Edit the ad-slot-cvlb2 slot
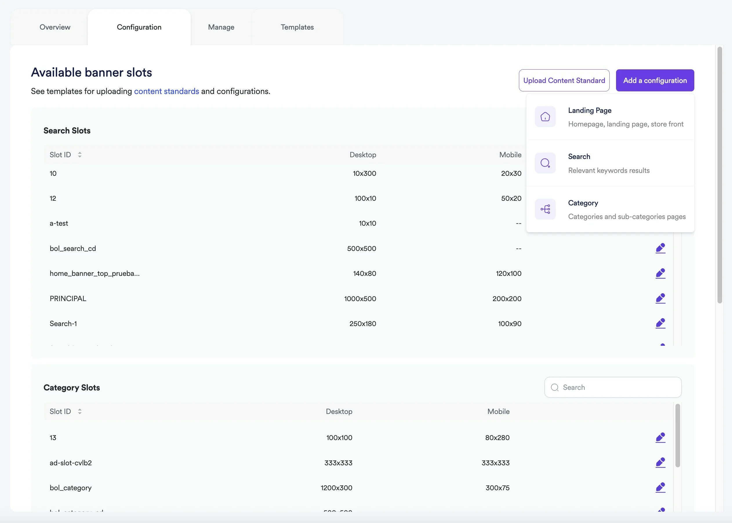 (661, 462)
